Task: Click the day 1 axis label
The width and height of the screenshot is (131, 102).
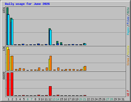Action: [x=8, y=99]
